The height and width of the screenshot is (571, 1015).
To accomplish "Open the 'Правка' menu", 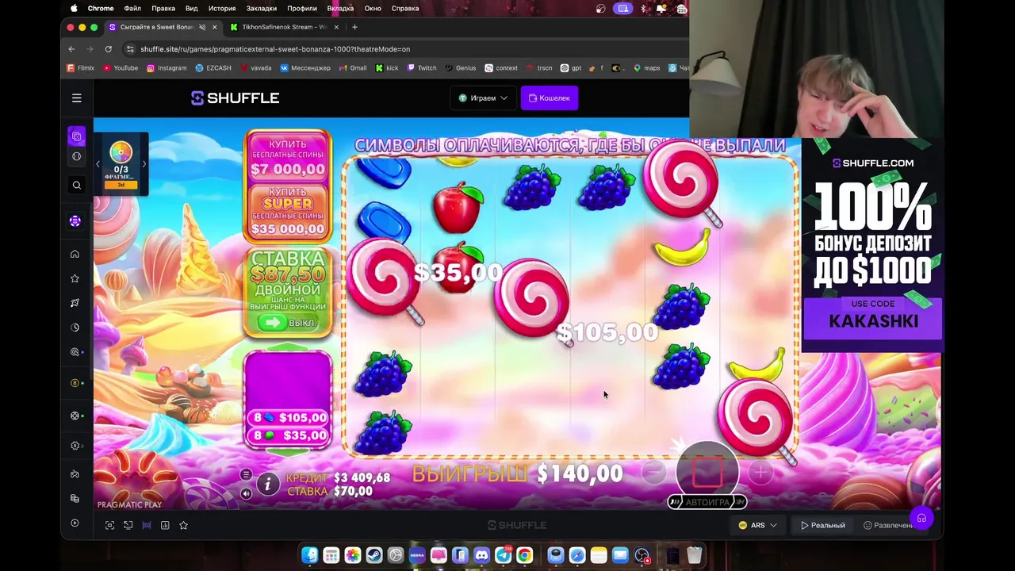I will click(x=163, y=8).
